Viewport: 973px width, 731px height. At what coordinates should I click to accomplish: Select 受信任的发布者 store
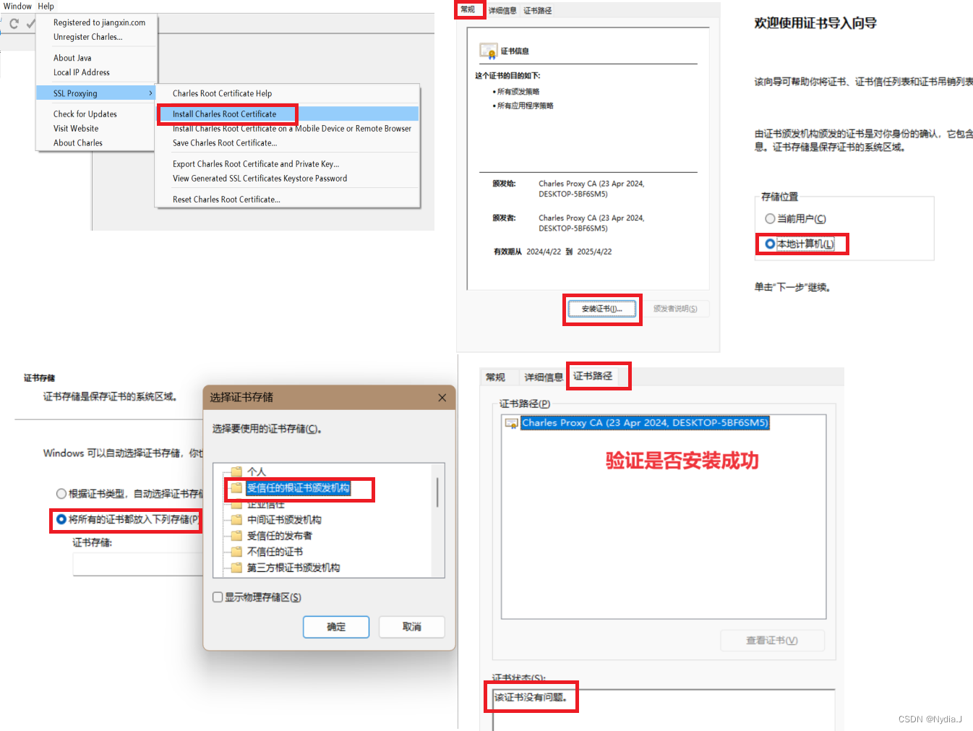point(280,536)
